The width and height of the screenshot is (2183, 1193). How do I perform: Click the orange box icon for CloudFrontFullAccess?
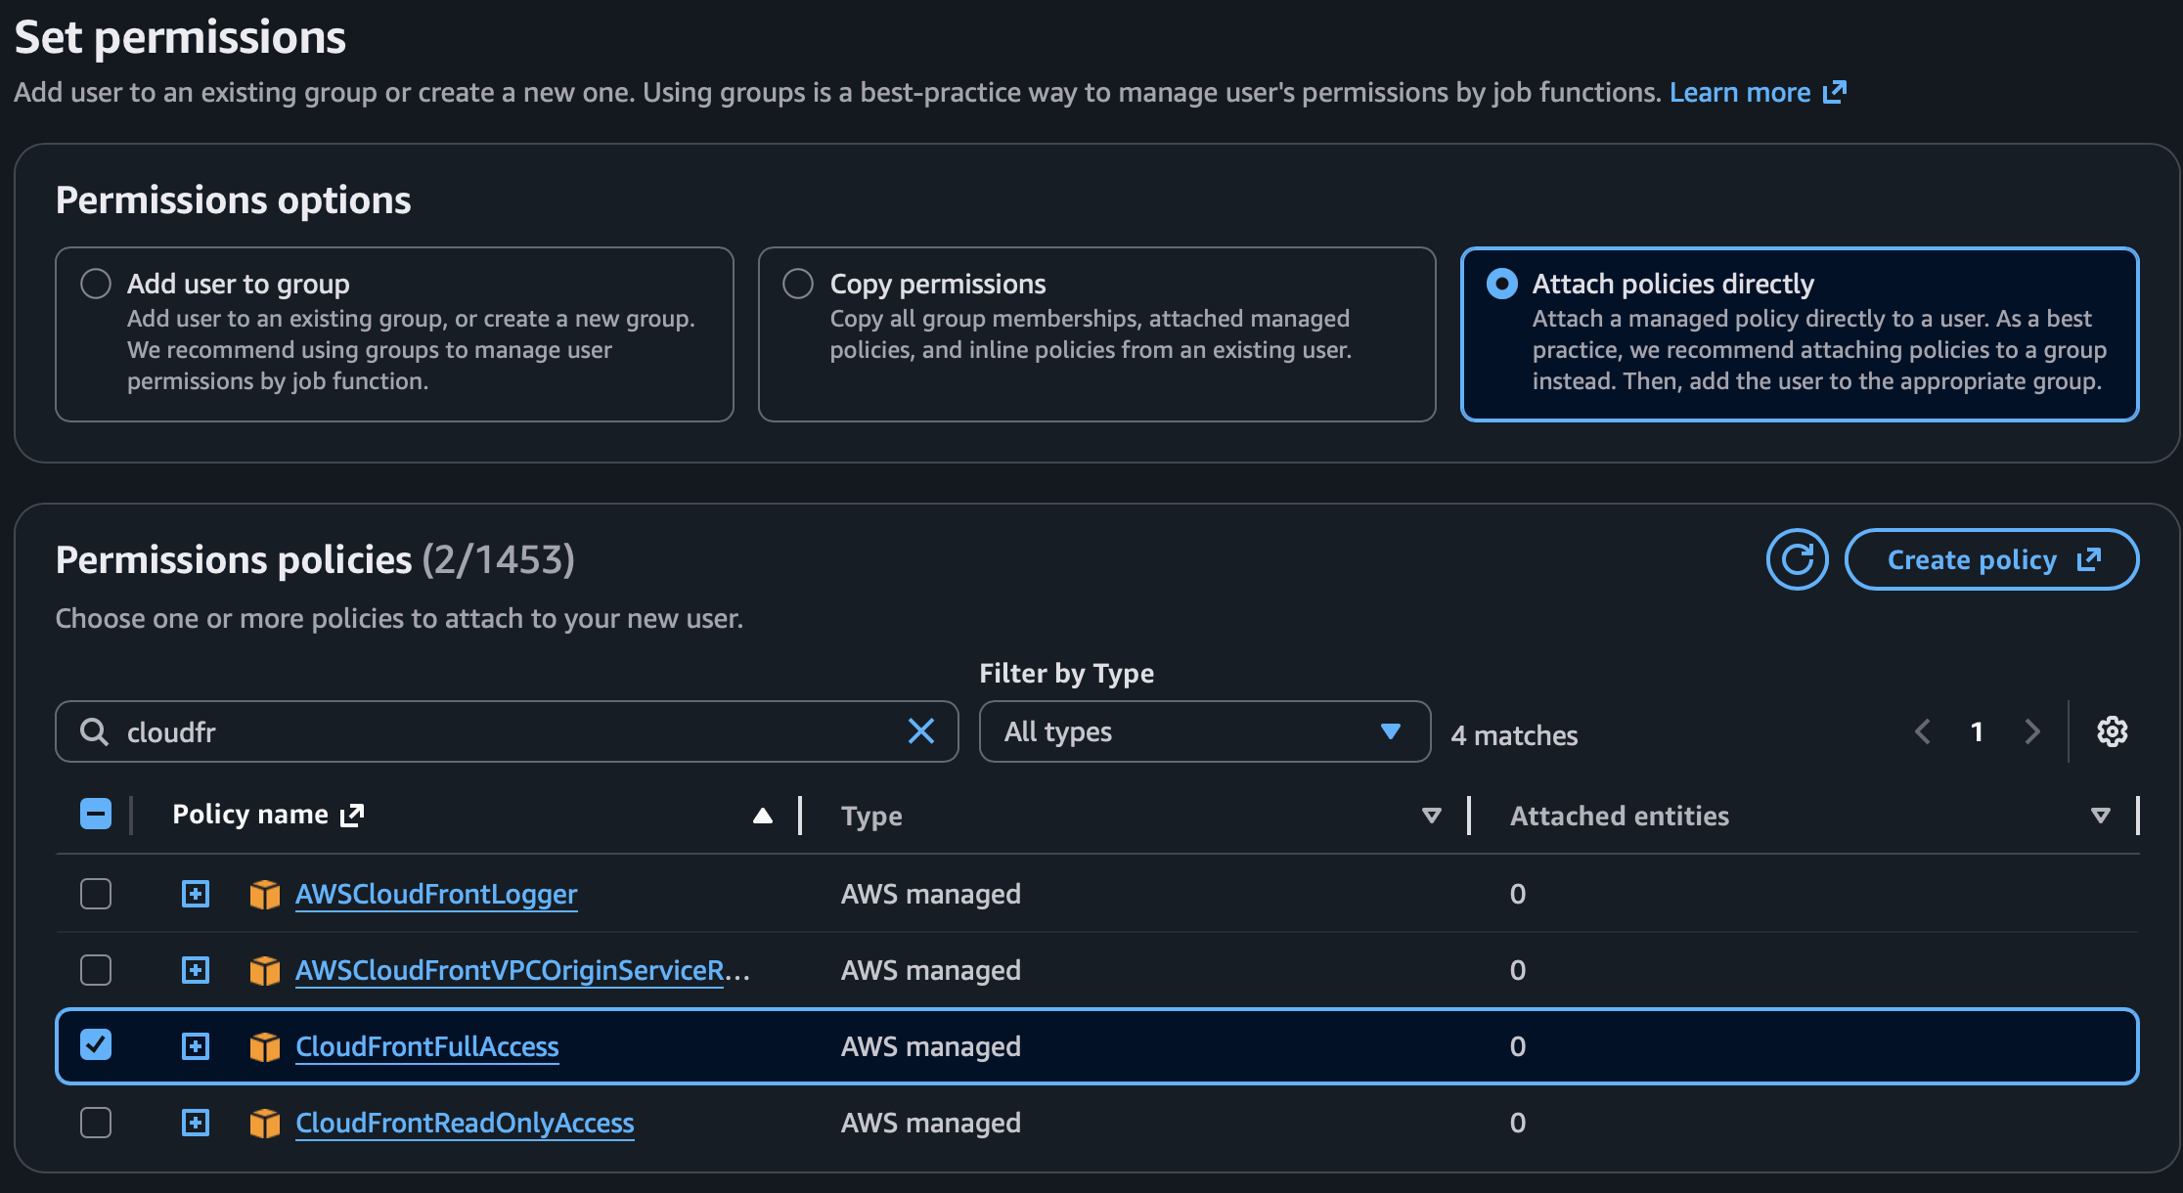[x=264, y=1046]
